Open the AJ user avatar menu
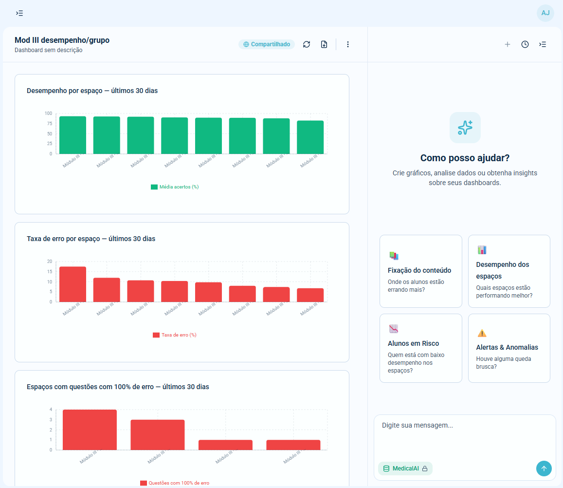 point(545,13)
